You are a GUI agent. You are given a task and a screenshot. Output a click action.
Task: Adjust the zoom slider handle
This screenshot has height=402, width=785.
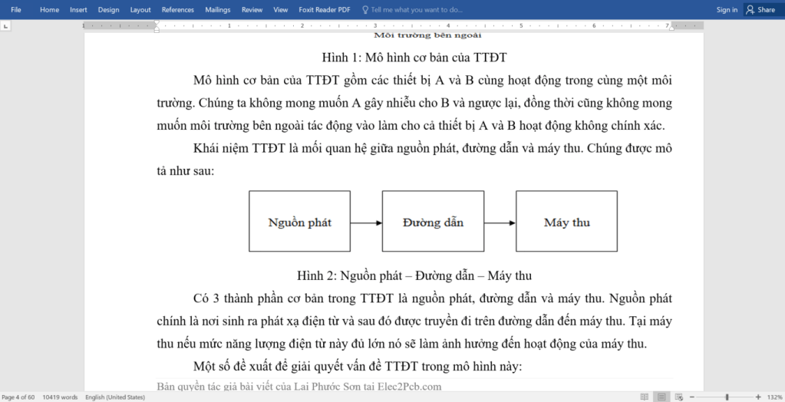(x=727, y=397)
